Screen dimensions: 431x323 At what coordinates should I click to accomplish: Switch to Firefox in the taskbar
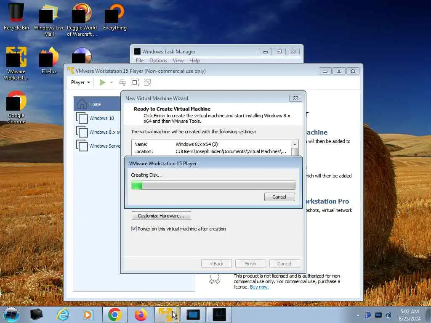(x=141, y=315)
